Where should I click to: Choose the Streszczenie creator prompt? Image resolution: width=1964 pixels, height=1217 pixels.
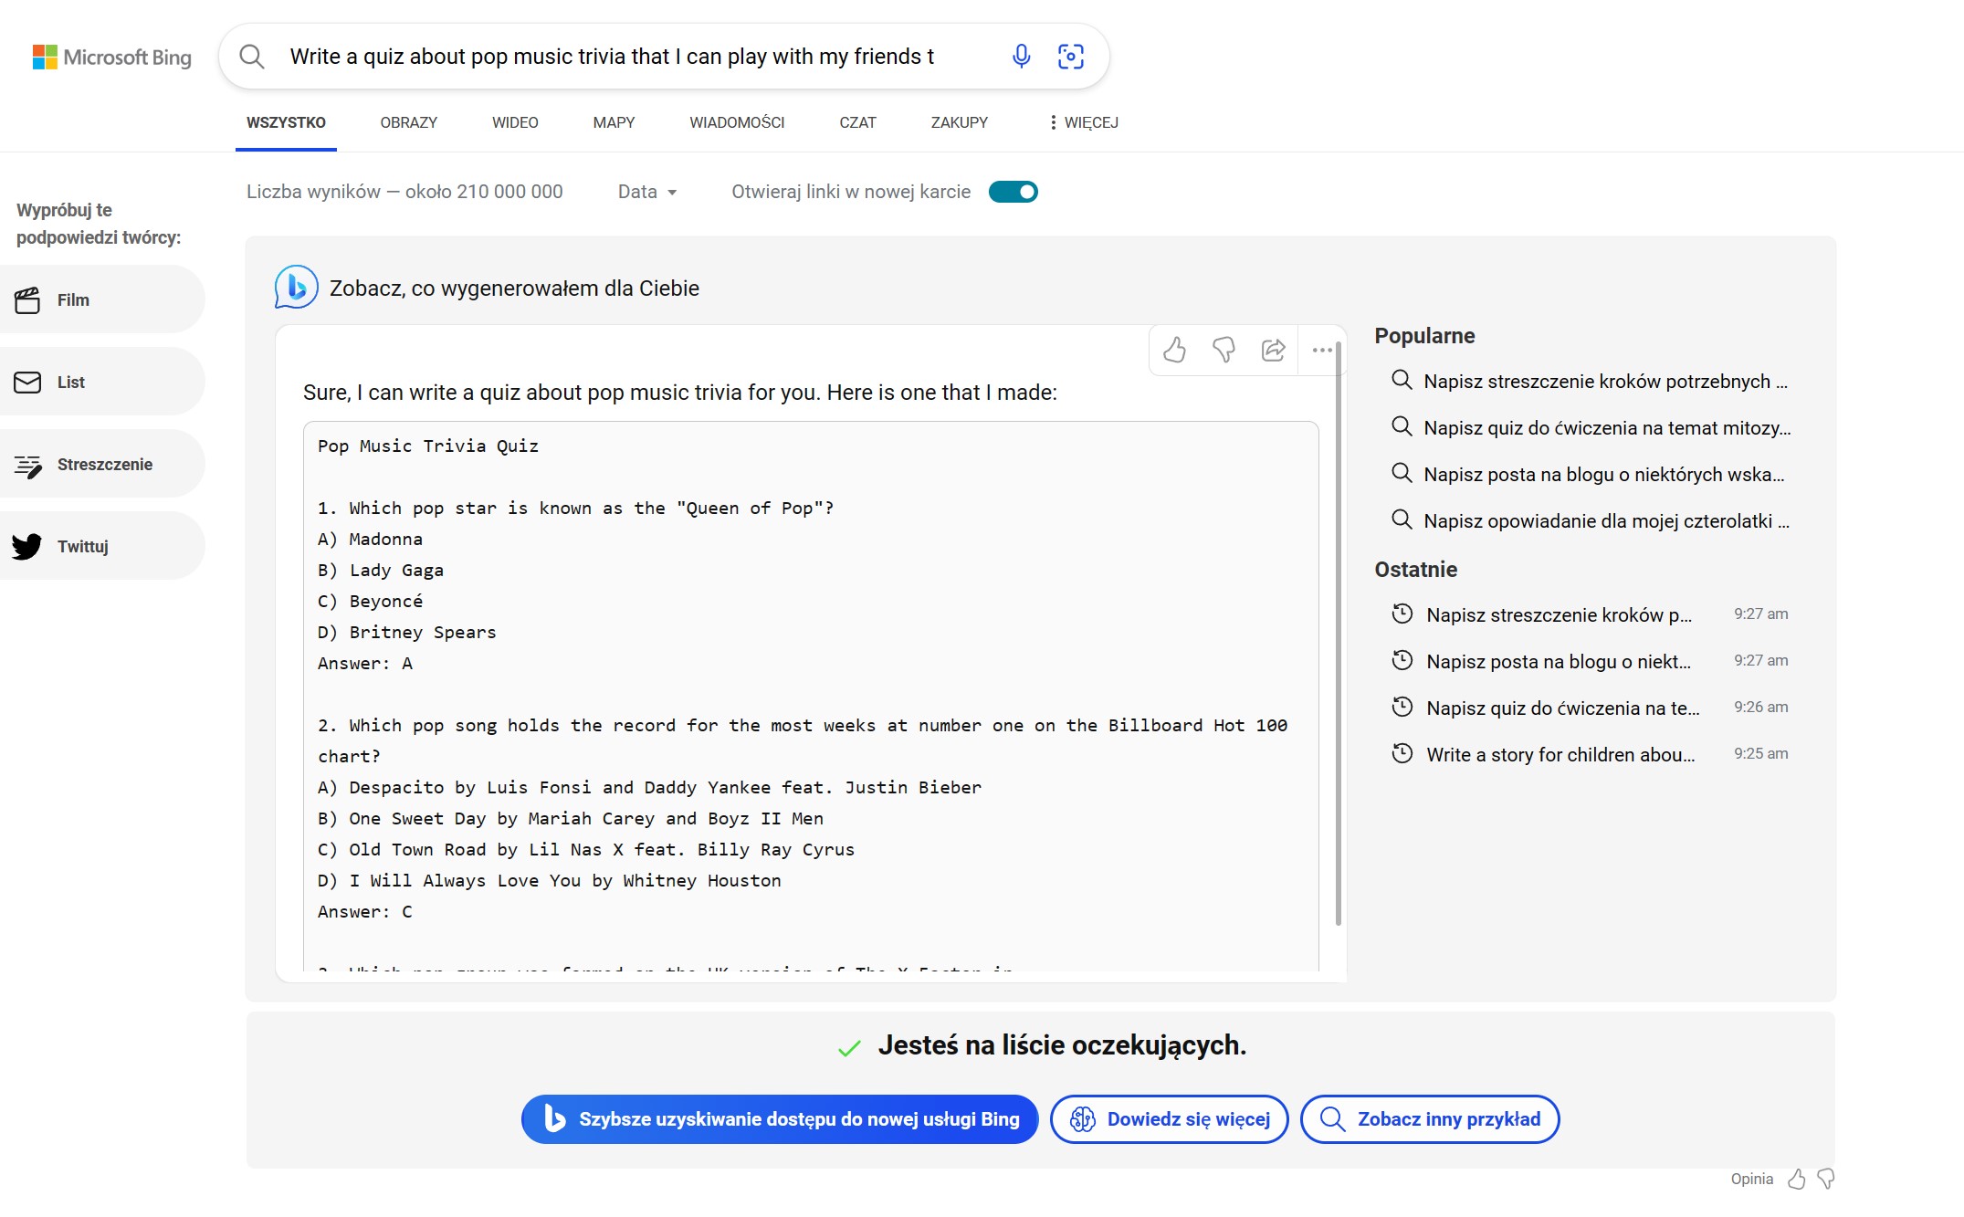[x=104, y=464]
